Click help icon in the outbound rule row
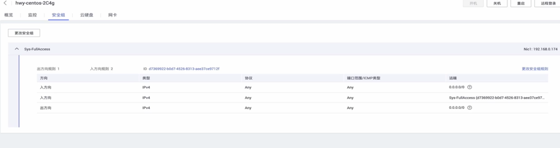 click(469, 108)
